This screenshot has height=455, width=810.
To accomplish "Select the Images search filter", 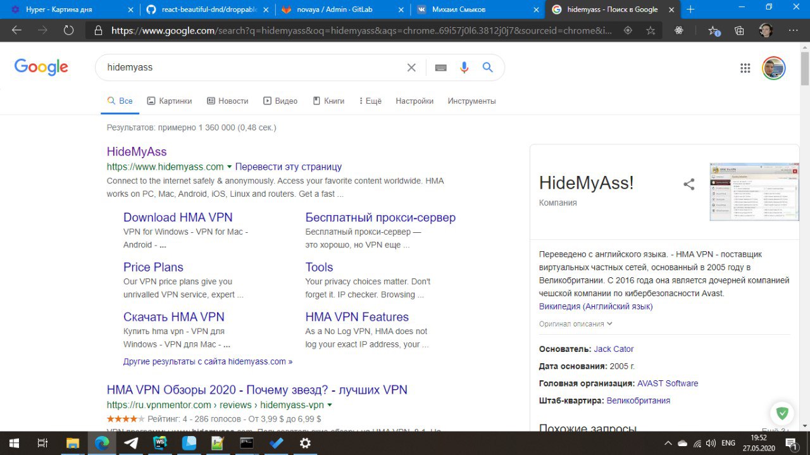I will pyautogui.click(x=169, y=101).
